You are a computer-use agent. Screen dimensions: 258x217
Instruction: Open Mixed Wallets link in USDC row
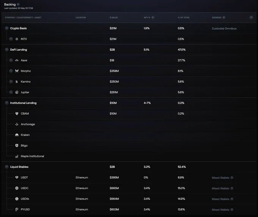click(220, 188)
